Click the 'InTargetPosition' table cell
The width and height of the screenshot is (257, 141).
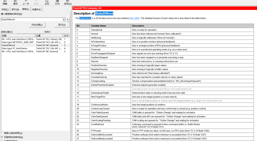(x=111, y=46)
